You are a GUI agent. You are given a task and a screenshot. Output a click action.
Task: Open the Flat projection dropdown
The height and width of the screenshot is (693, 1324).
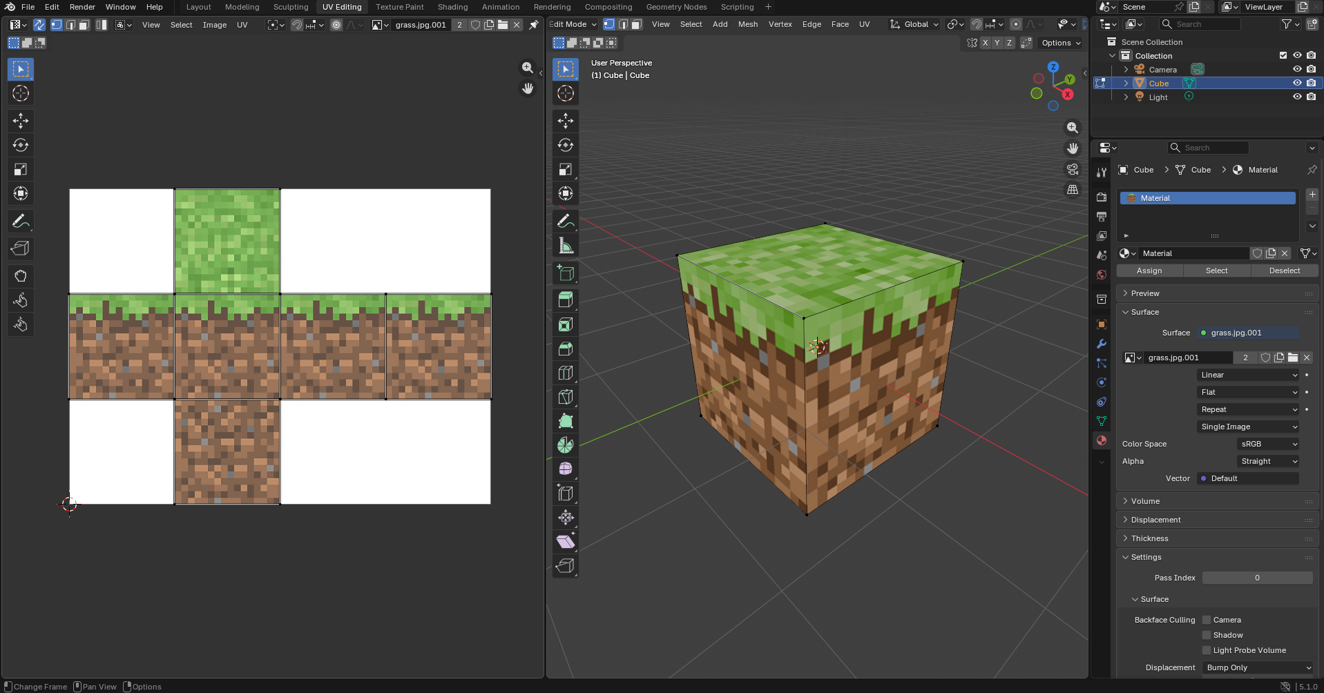pos(1248,392)
